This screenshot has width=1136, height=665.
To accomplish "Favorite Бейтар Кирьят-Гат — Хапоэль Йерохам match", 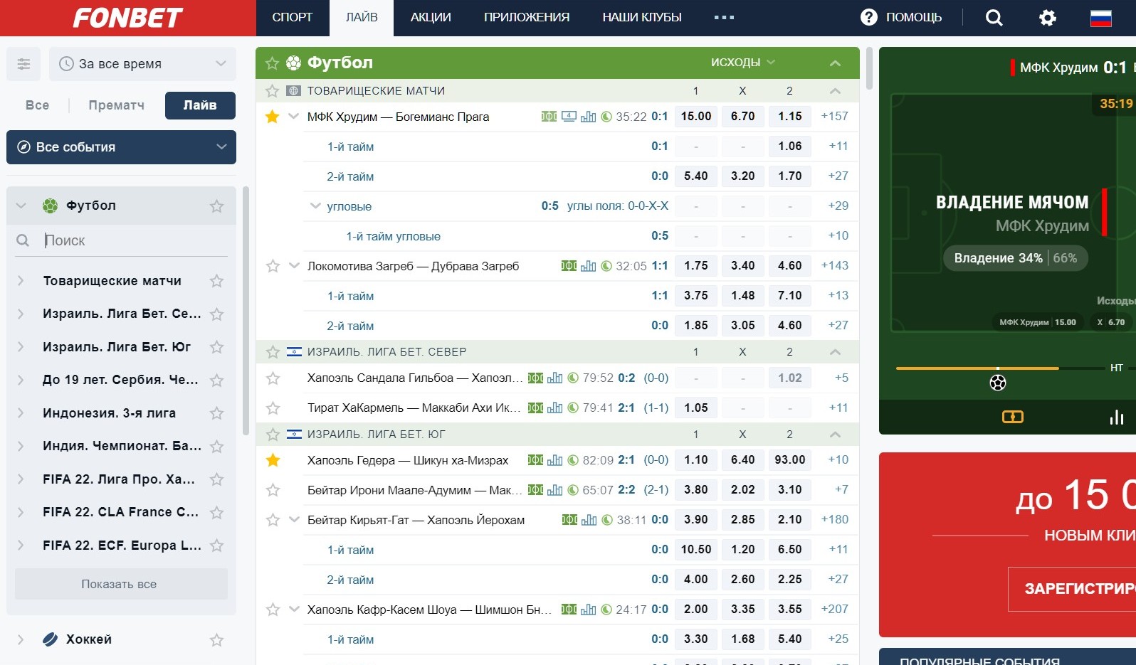I will pyautogui.click(x=273, y=520).
